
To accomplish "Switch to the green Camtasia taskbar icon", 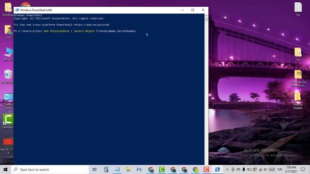I will pyautogui.click(x=162, y=170).
